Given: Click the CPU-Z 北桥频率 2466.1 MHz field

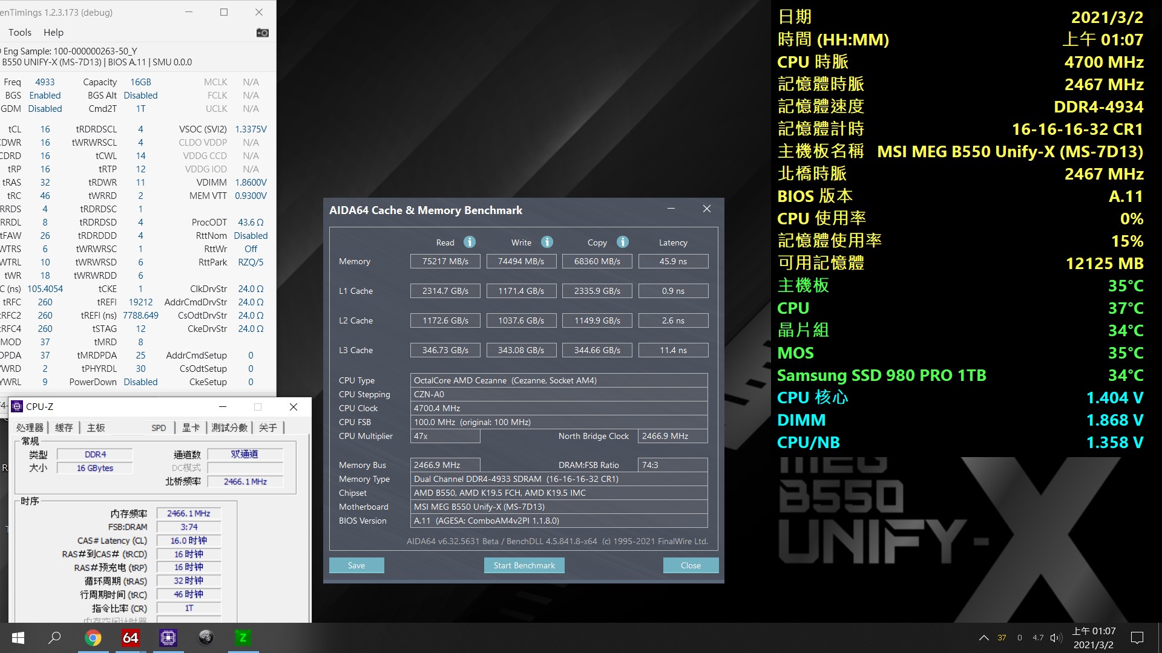Looking at the screenshot, I should (245, 482).
